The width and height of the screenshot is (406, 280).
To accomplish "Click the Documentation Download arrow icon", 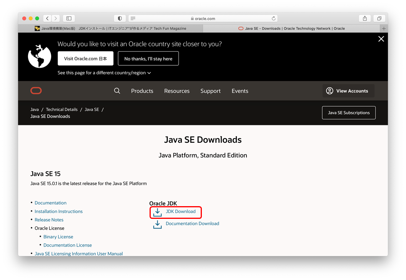I will click(157, 224).
